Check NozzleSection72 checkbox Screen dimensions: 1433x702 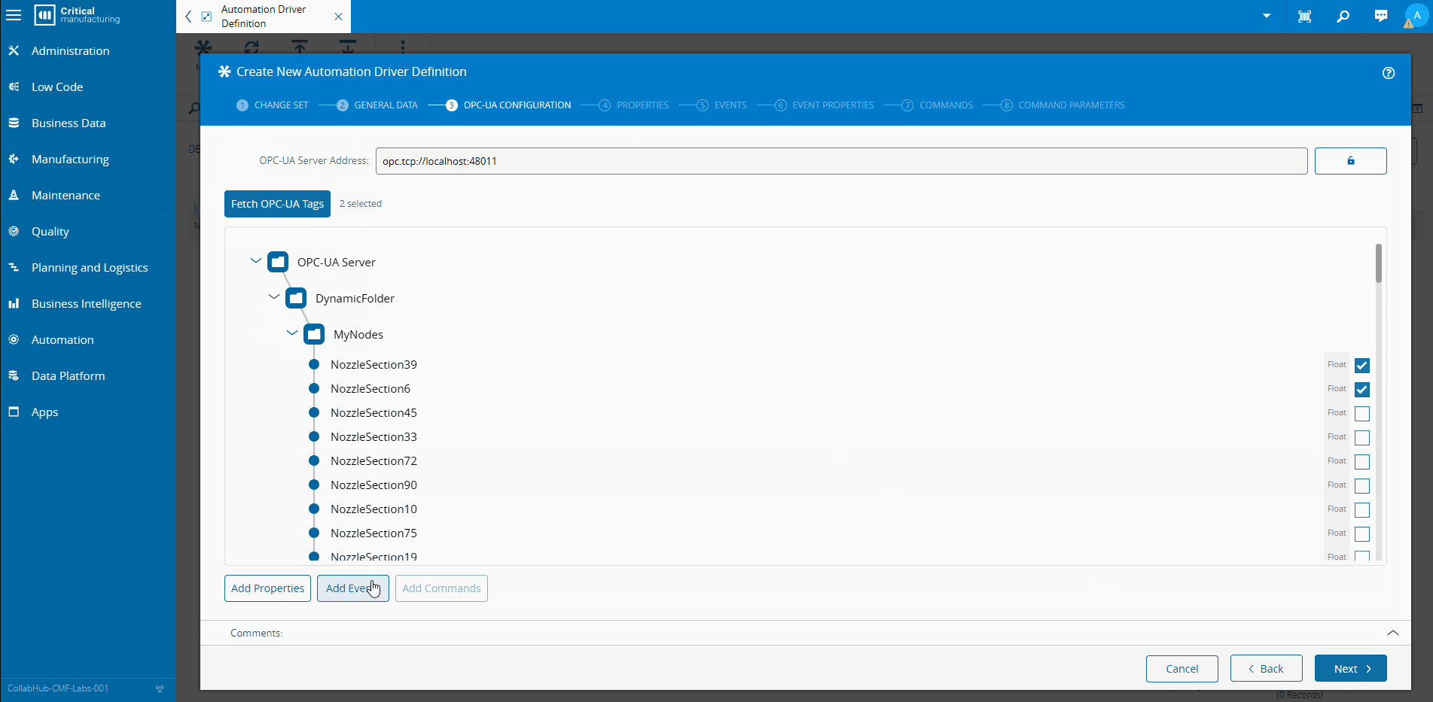point(1361,462)
